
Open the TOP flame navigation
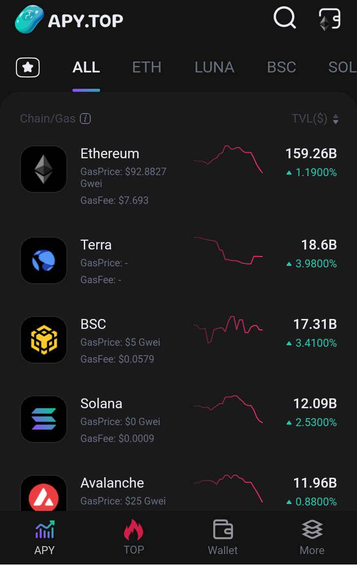coord(133,537)
